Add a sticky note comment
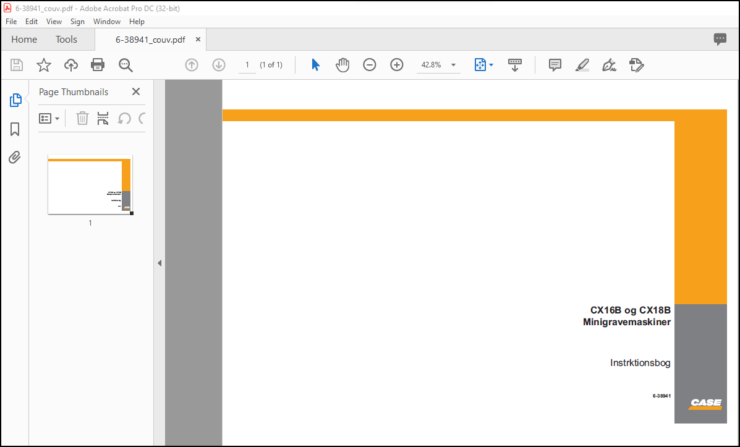 click(x=555, y=65)
